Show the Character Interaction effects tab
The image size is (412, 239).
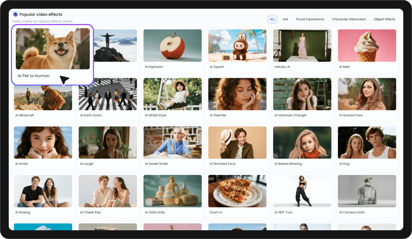click(x=349, y=19)
